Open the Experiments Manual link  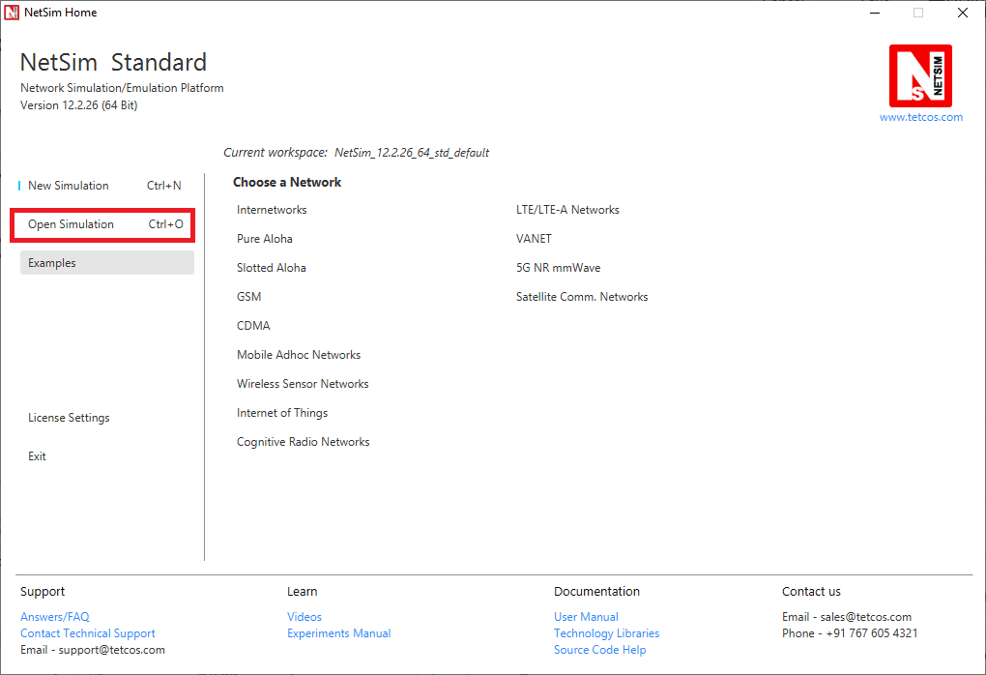tap(339, 632)
